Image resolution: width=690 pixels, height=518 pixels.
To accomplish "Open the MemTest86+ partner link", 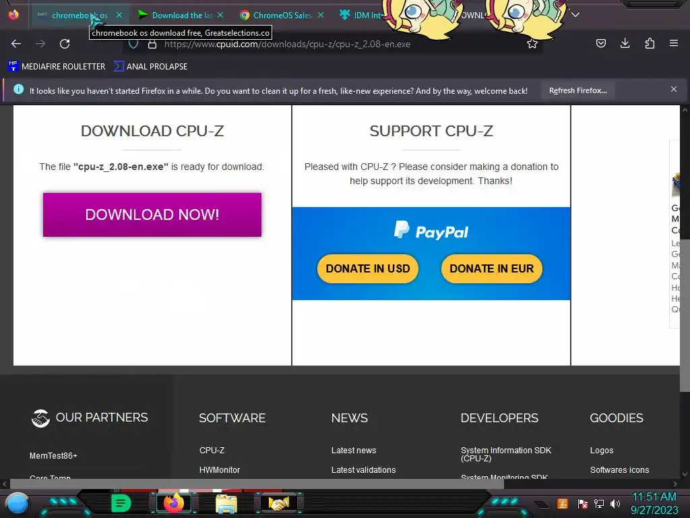I will point(53,455).
